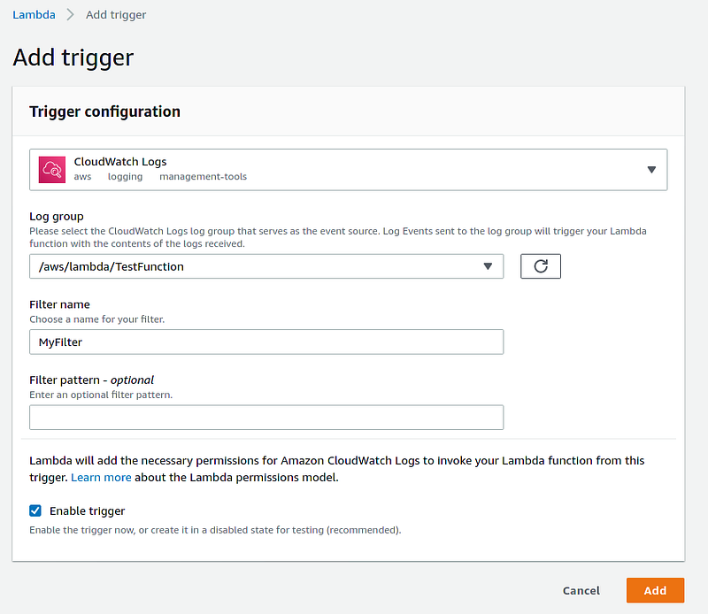Click the CloudWatch Logs service icon

(50, 169)
